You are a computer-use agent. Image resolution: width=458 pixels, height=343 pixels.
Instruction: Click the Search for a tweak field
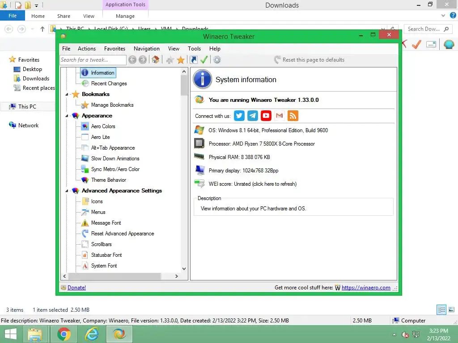pos(93,60)
